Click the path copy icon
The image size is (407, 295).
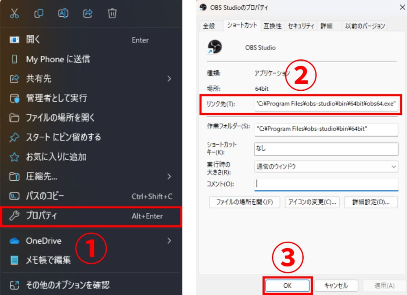tap(14, 196)
